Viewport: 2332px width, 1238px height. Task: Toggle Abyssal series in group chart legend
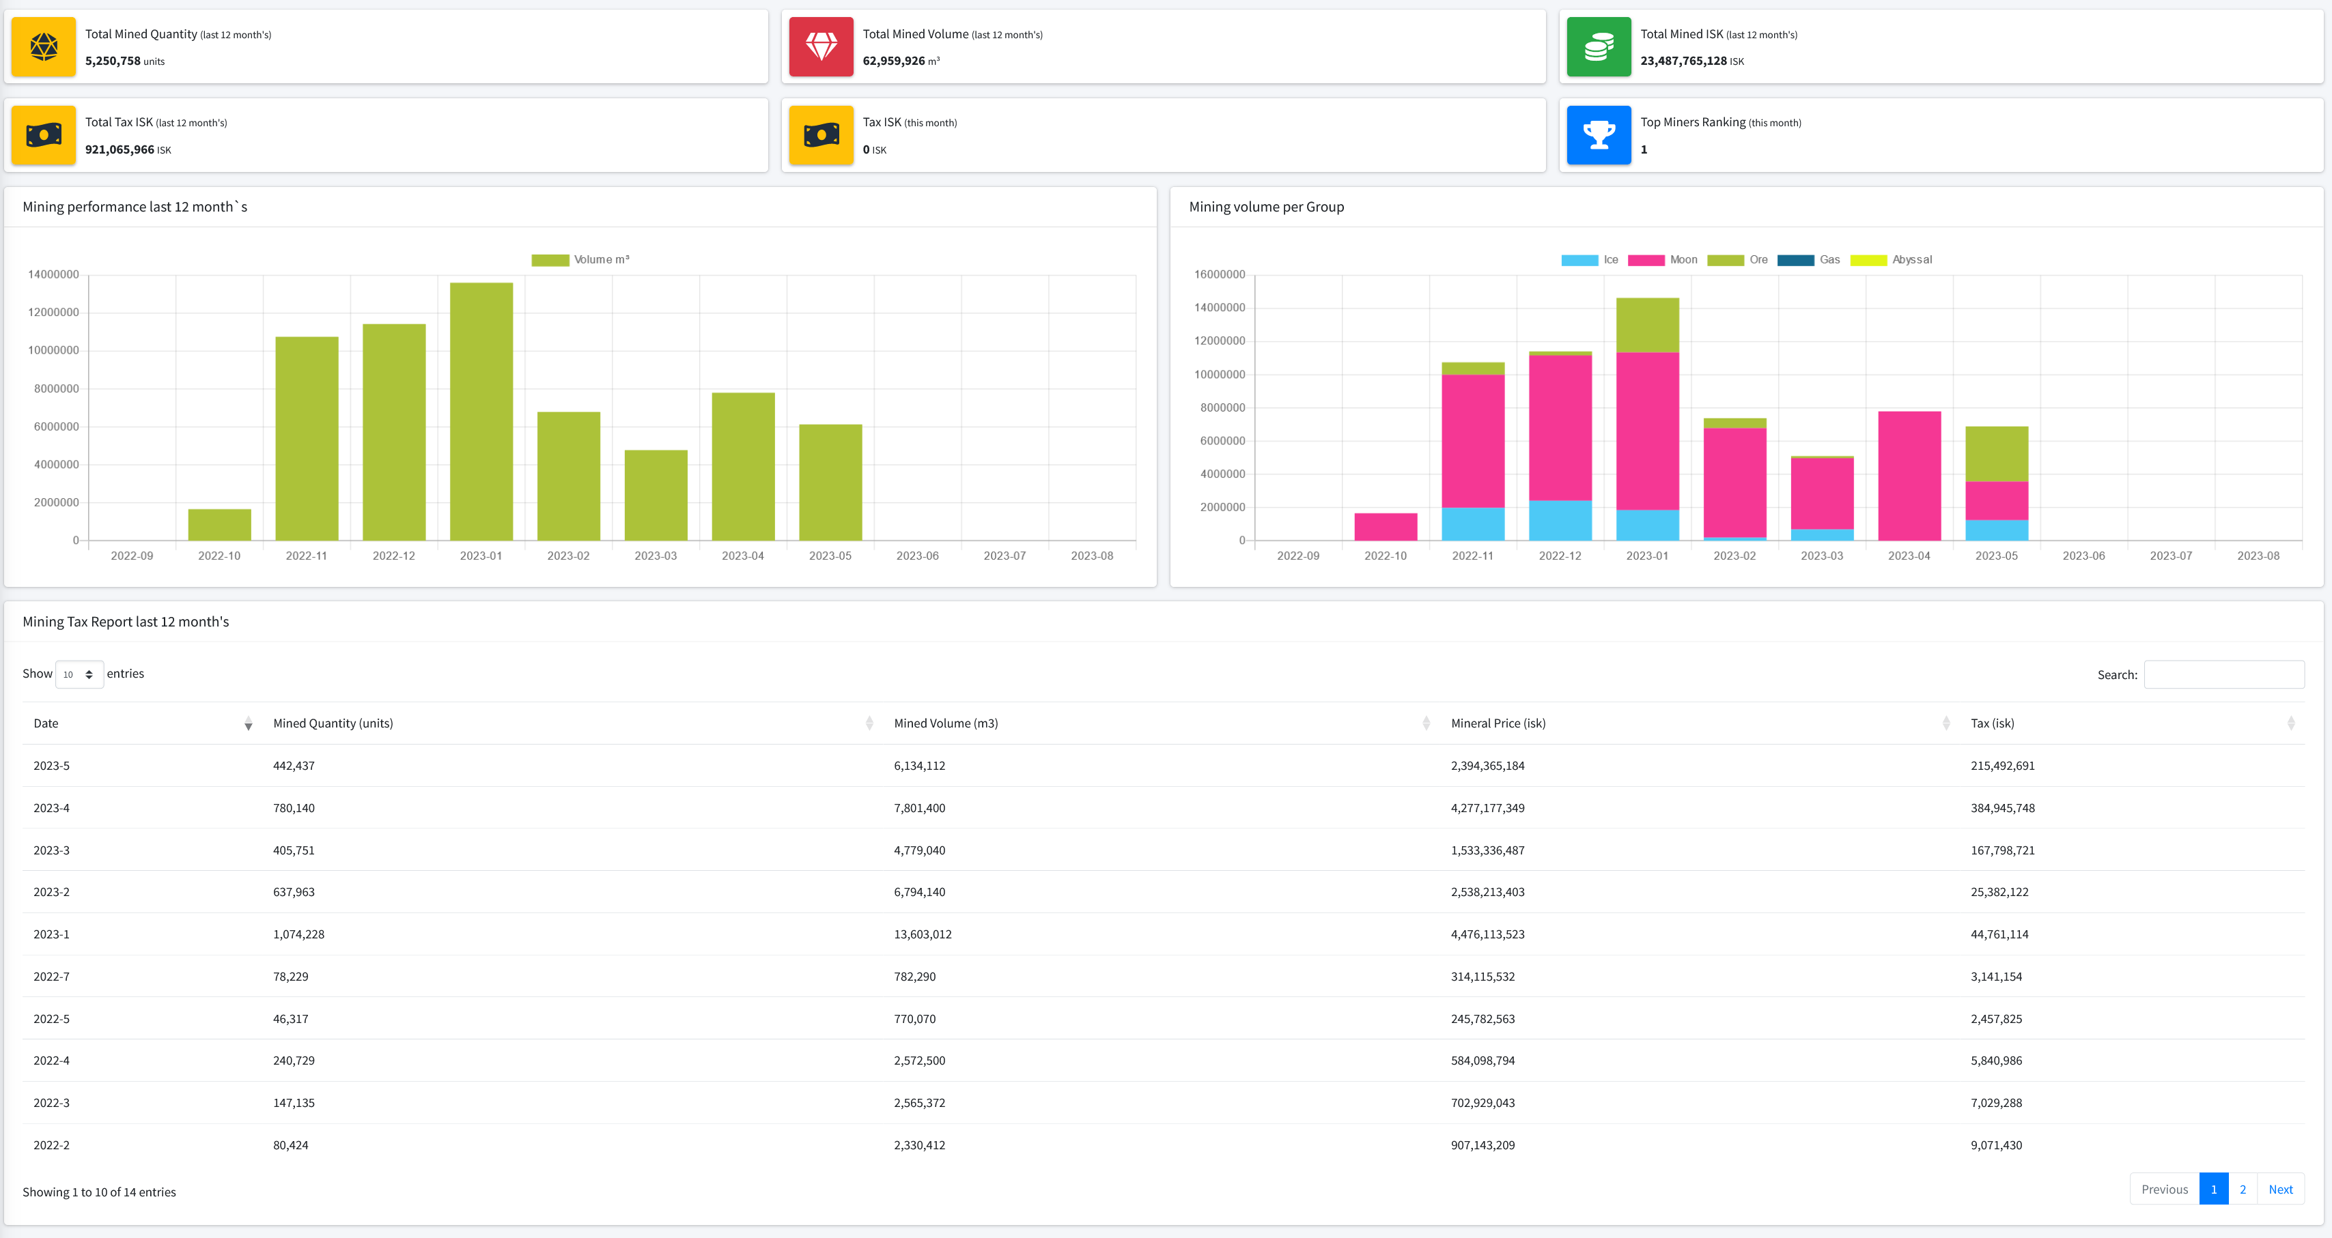[1891, 260]
